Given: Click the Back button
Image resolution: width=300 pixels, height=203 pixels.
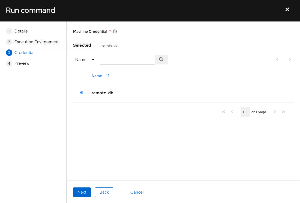Looking at the screenshot, I should pyautogui.click(x=104, y=192).
